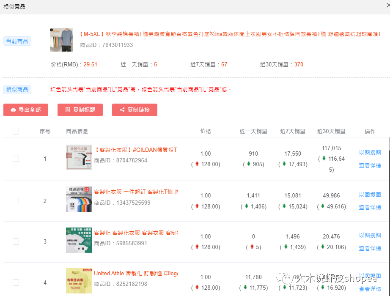Click row 3 thirty-day sales 20,476
Screen dimensions: 390x296
tap(331, 236)
